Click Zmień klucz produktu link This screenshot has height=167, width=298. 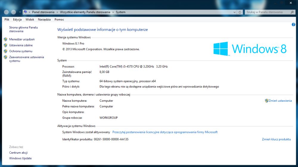(x=276, y=139)
